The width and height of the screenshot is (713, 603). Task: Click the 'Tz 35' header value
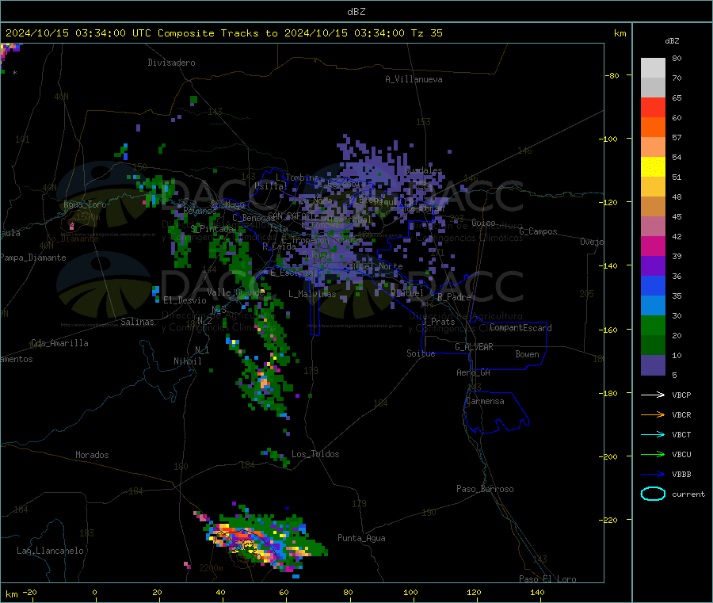point(426,33)
